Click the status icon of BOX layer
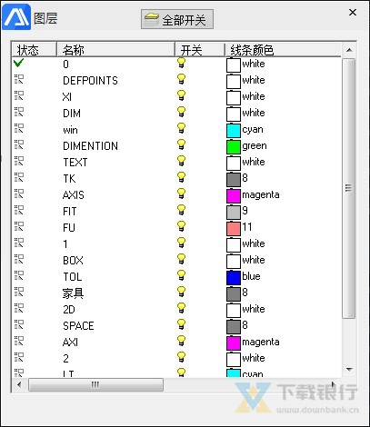Image resolution: width=370 pixels, height=427 pixels. (19, 260)
